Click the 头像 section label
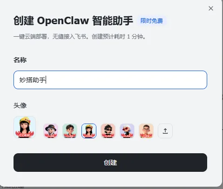The image size is (223, 189). point(20,105)
